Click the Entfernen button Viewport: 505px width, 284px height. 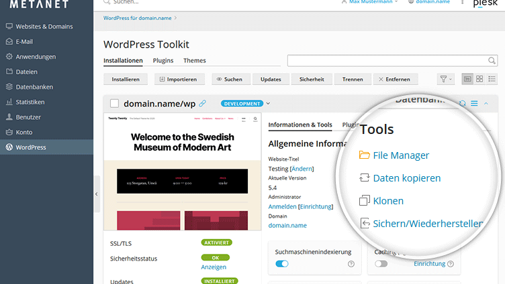tap(396, 79)
